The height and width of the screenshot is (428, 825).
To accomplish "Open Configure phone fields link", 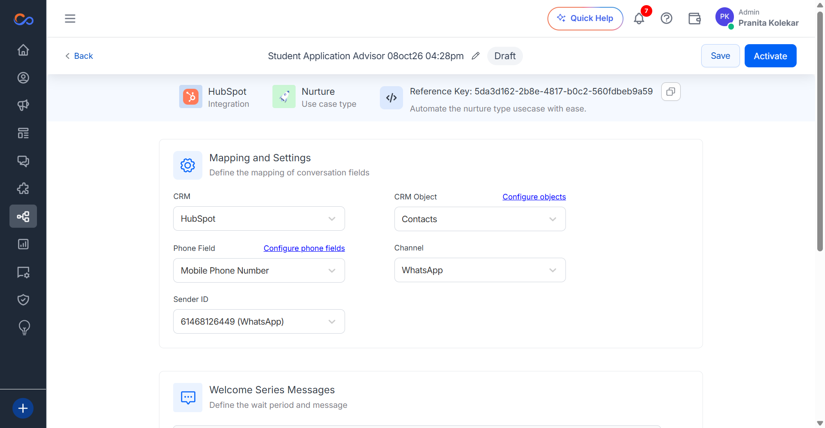I will pos(304,248).
